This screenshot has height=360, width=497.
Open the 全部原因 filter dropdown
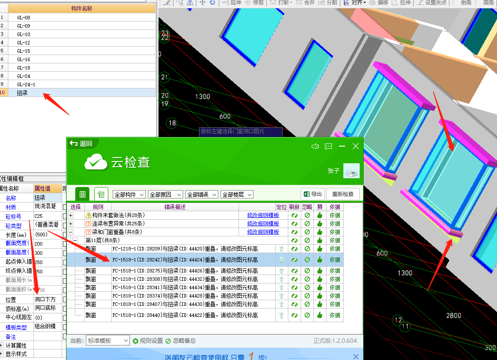point(165,195)
